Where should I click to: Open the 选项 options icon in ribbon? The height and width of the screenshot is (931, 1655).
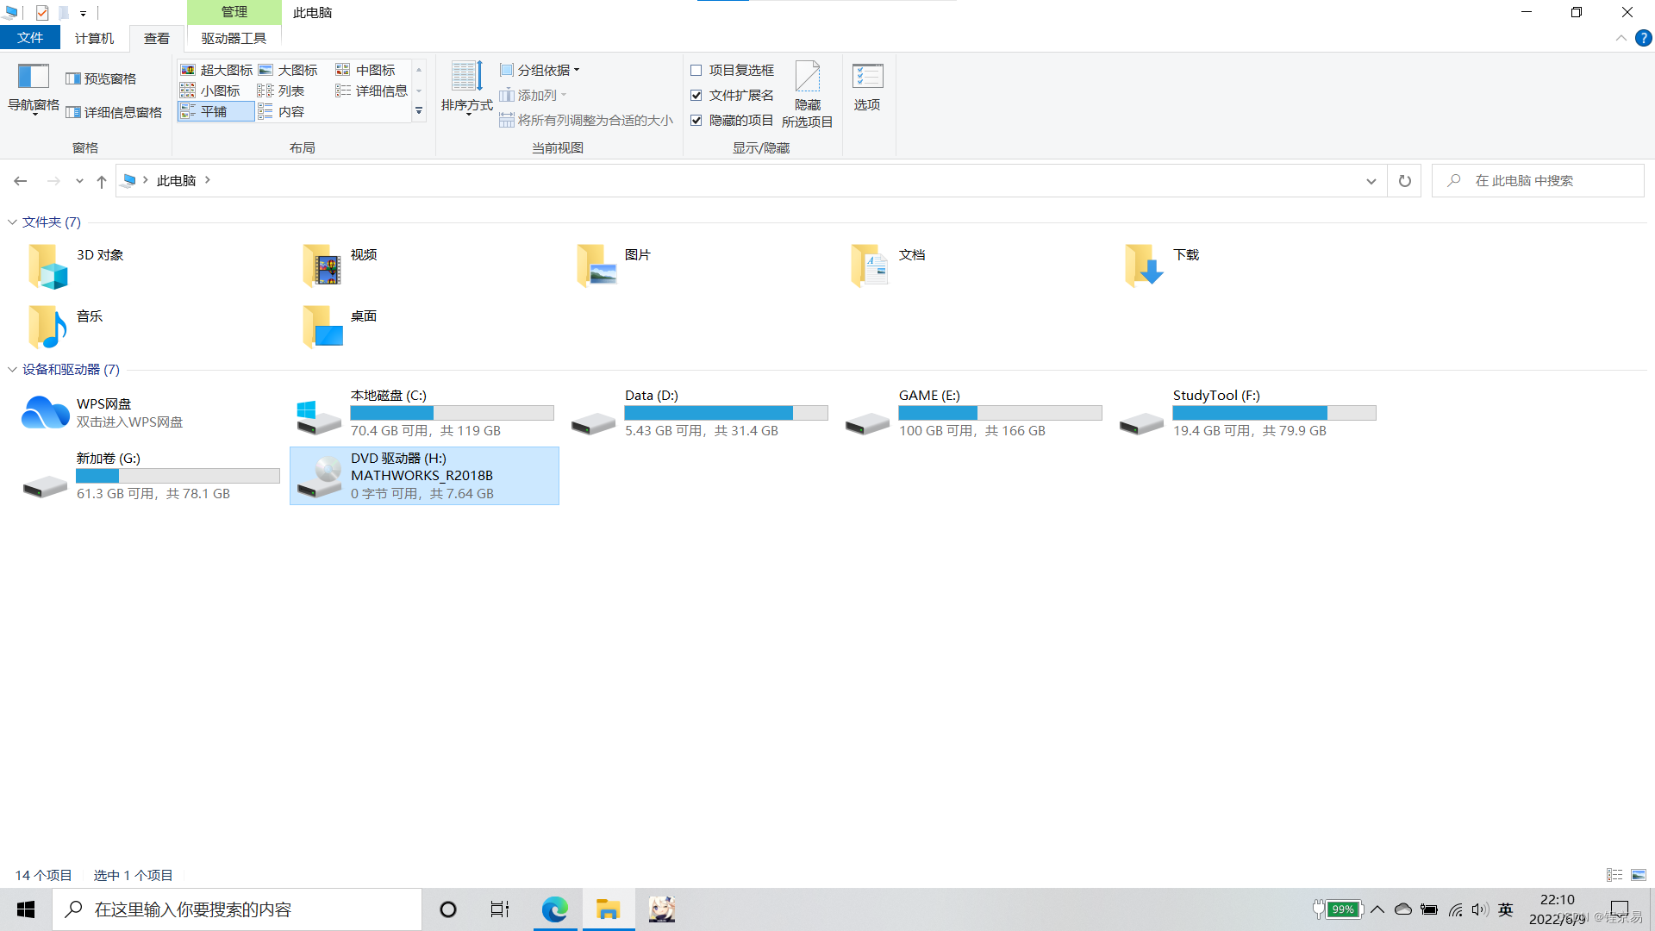pos(867,78)
